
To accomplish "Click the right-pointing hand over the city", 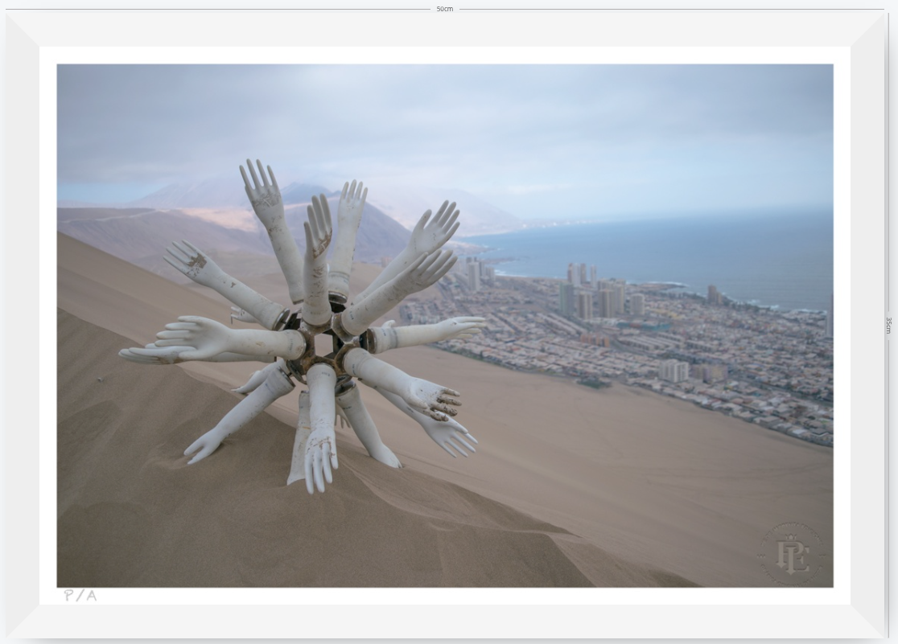I will (x=426, y=332).
